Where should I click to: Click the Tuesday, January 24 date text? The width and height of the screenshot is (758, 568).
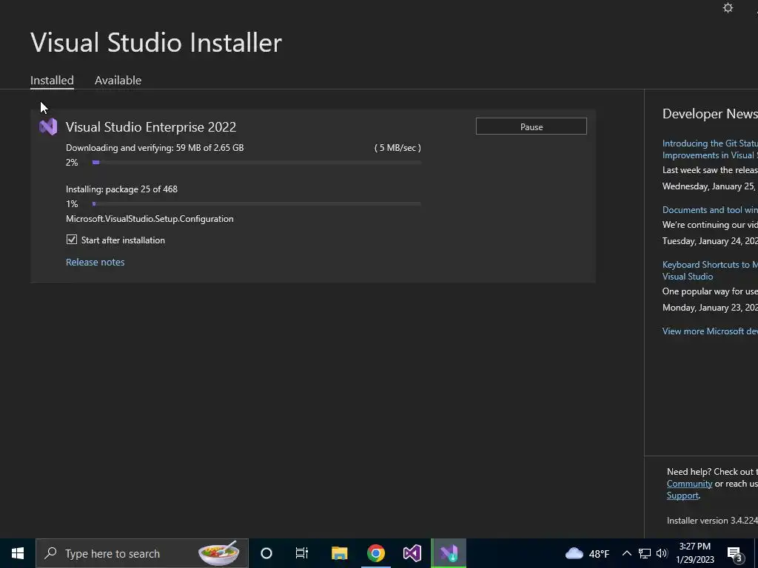[x=710, y=240]
